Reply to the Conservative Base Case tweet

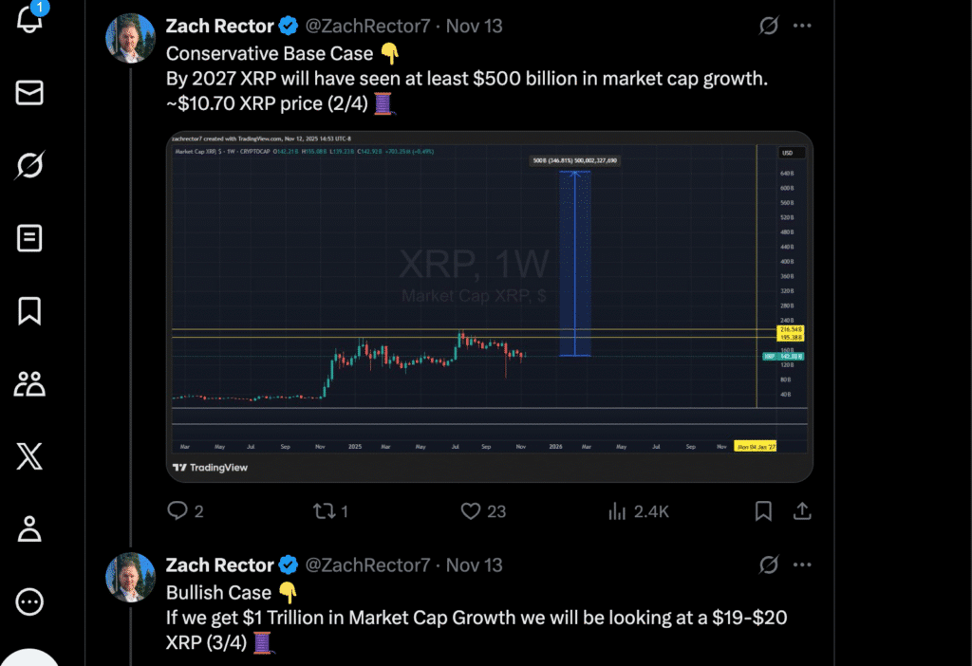click(178, 511)
